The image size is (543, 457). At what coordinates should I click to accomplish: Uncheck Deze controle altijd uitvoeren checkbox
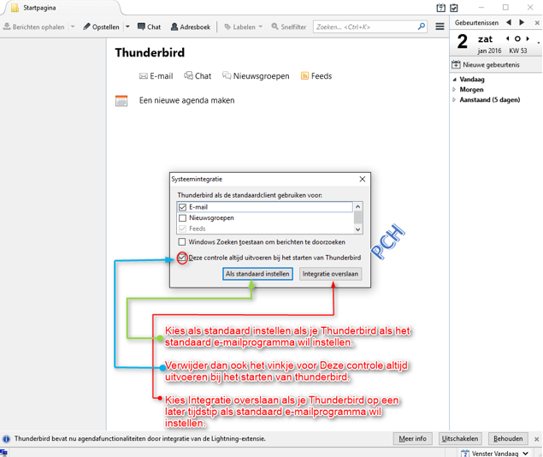pos(182,258)
